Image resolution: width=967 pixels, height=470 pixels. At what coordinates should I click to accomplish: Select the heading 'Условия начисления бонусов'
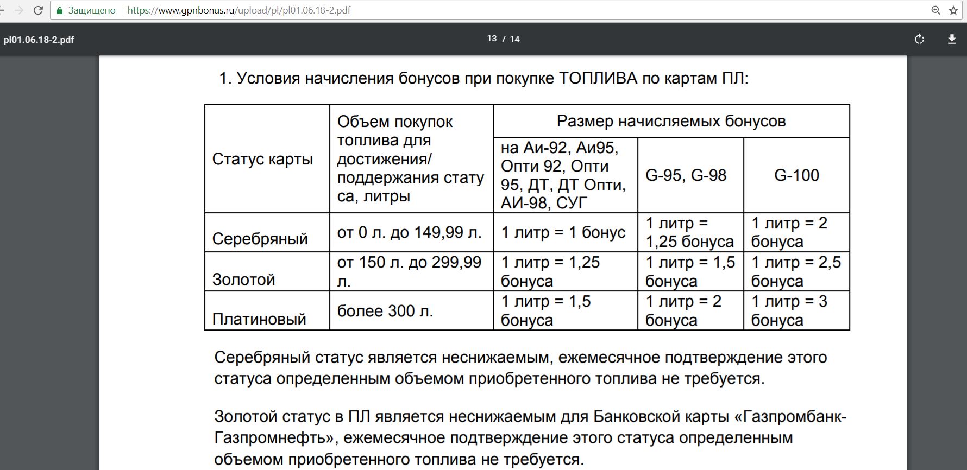pos(348,78)
